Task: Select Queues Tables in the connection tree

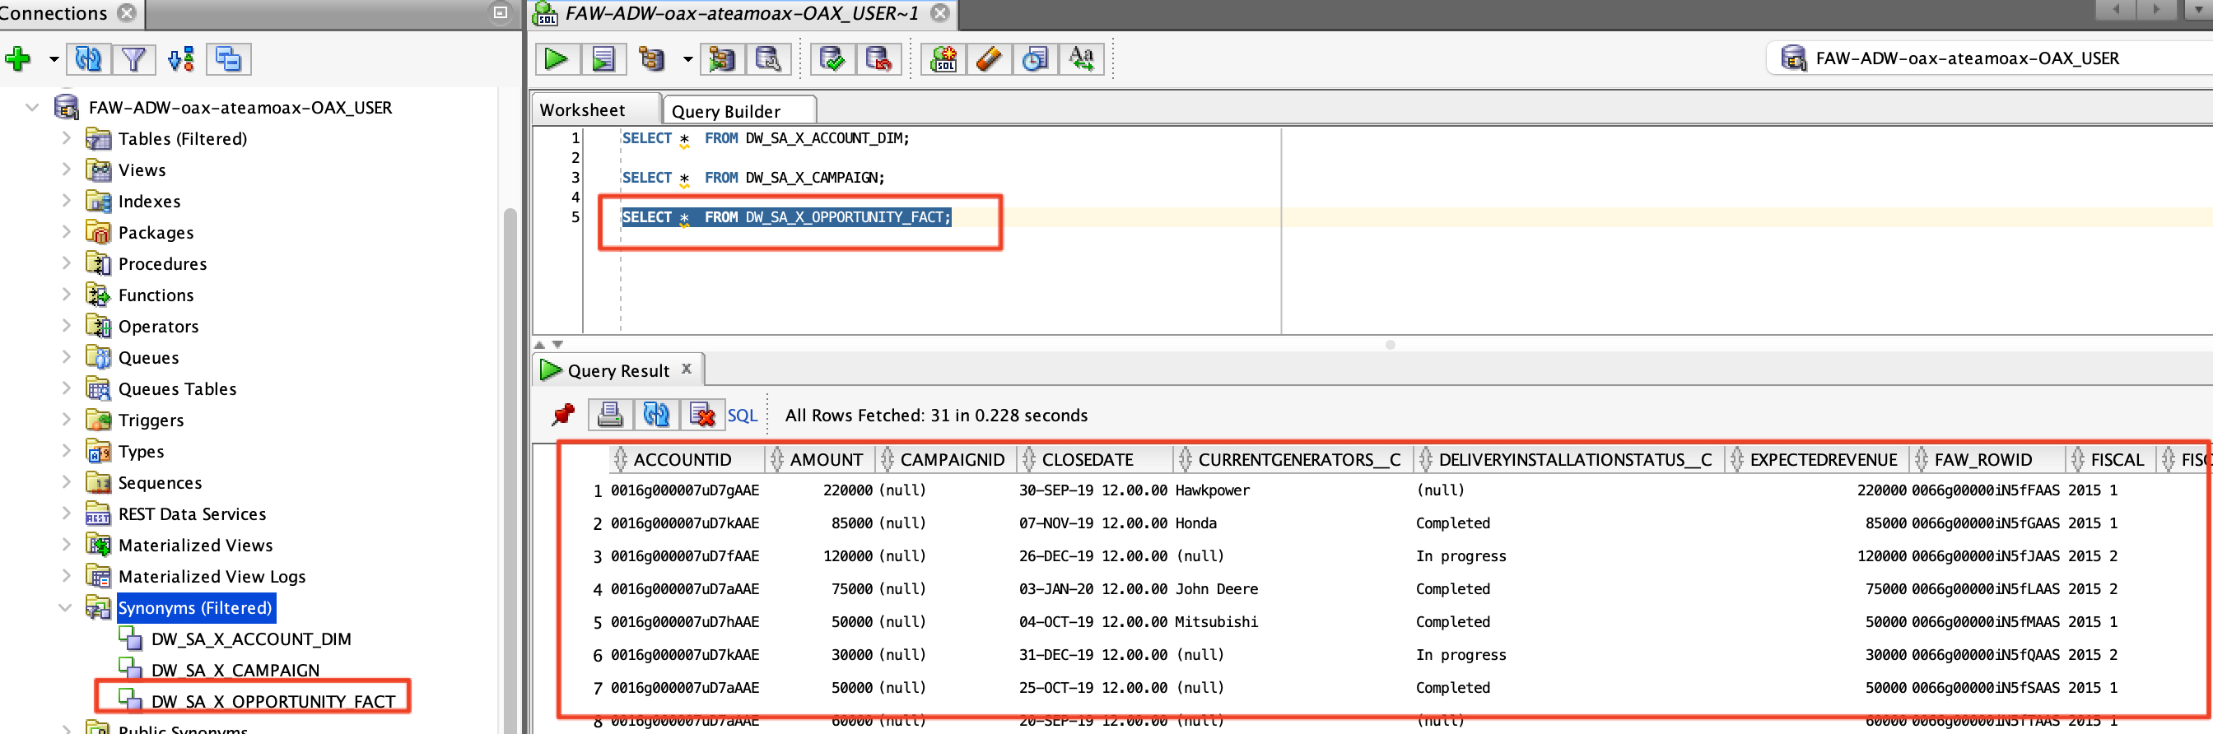Action: pyautogui.click(x=177, y=389)
